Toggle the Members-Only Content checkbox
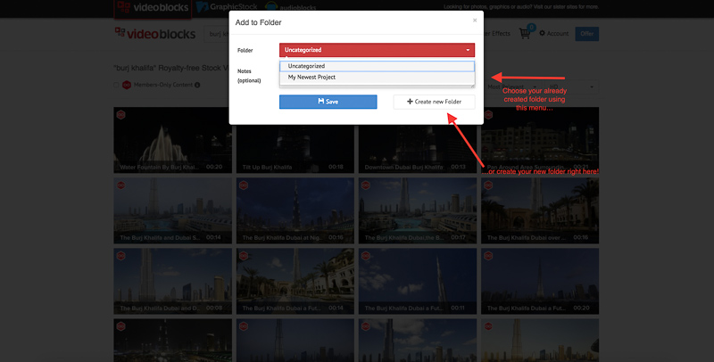 point(116,85)
